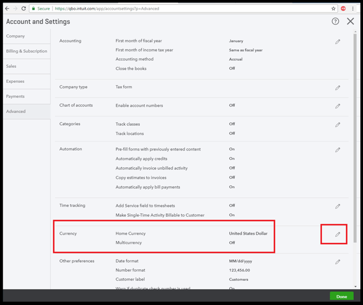
Task: Edit Time tracking using pencil icon
Action: tap(338, 206)
